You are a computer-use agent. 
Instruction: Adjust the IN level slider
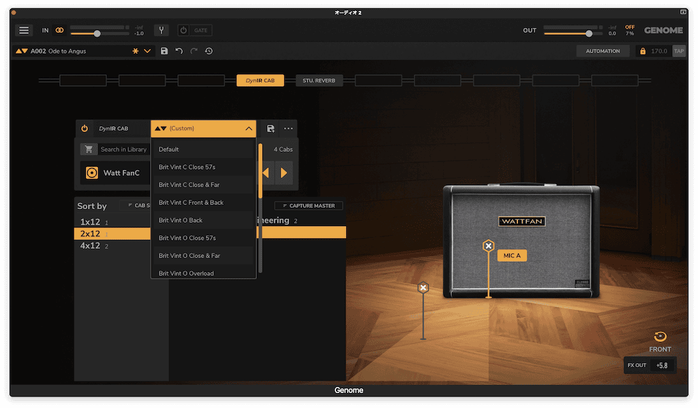[100, 33]
